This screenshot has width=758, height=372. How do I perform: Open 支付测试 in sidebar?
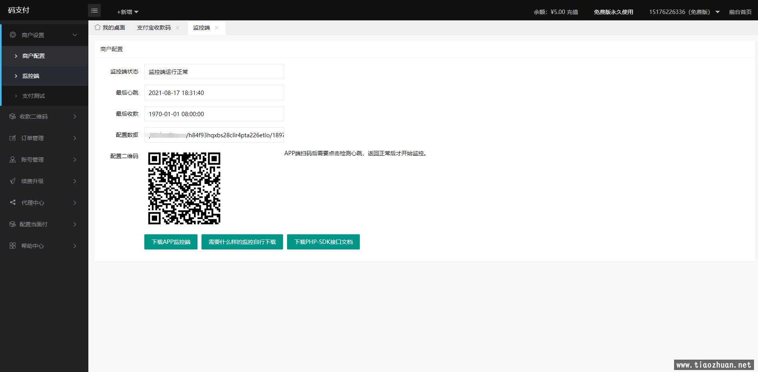pos(45,96)
